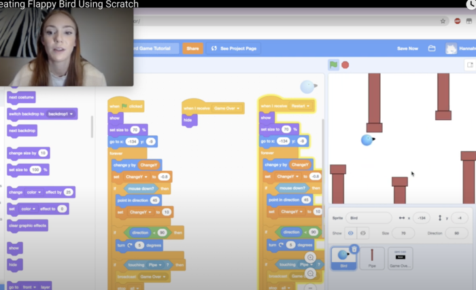This screenshot has width=476, height=290.
Task: Edit the sprite Size field showing 70
Action: click(x=403, y=233)
